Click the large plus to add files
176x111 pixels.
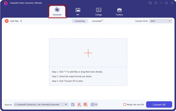(88, 53)
